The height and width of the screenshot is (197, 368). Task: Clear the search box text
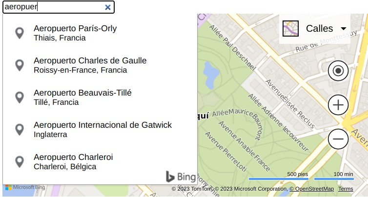(108, 7)
